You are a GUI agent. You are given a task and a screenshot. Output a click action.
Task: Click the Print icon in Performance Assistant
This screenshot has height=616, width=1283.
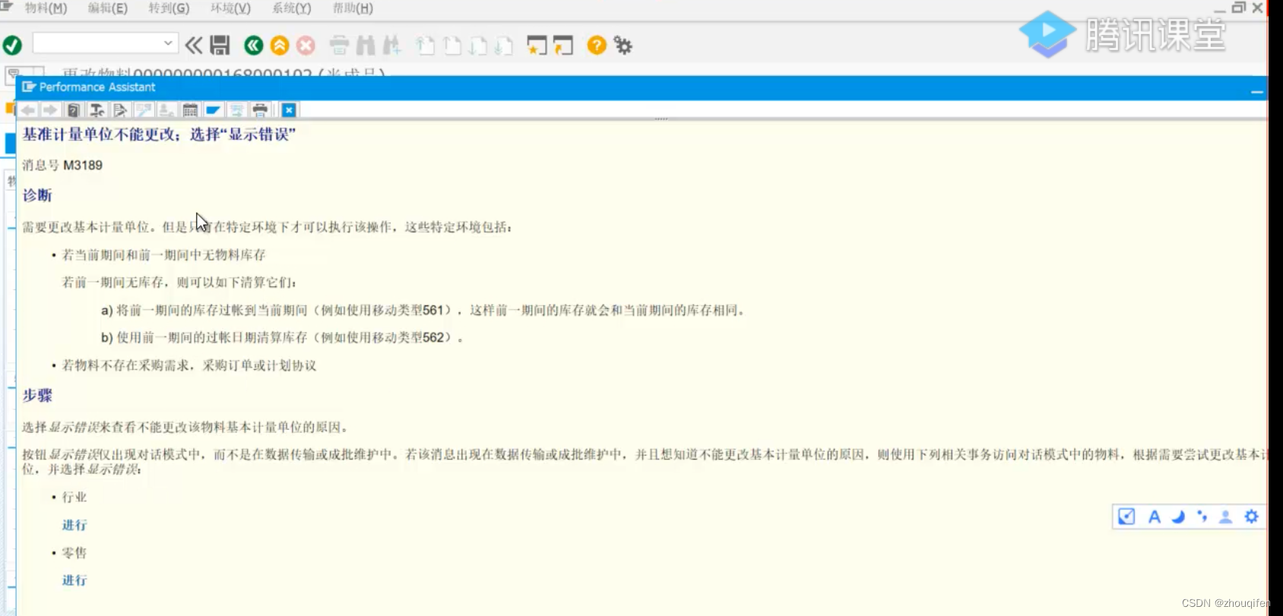point(260,110)
